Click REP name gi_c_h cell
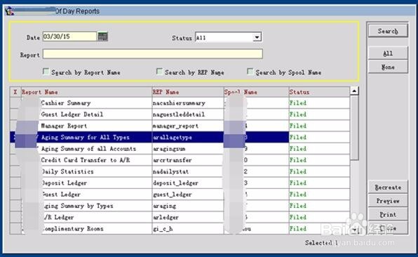Viewport: 418px width, 257px height. coord(188,229)
